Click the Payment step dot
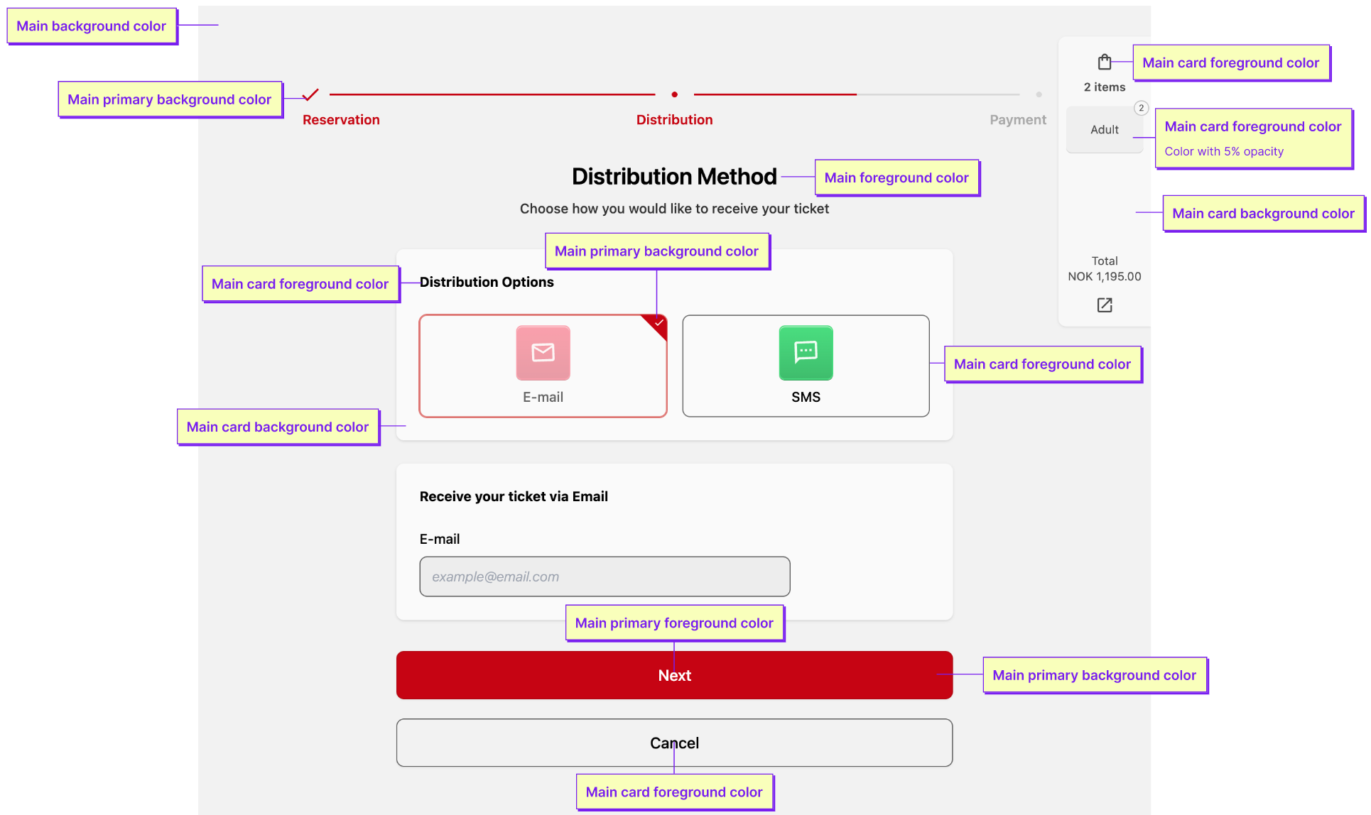This screenshot has height=815, width=1371. (x=1039, y=94)
